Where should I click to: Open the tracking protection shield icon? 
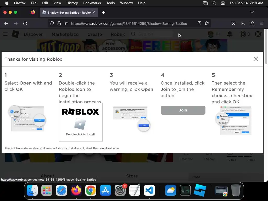coord(52,23)
